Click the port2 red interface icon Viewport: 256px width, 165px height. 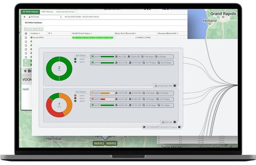tap(93, 99)
